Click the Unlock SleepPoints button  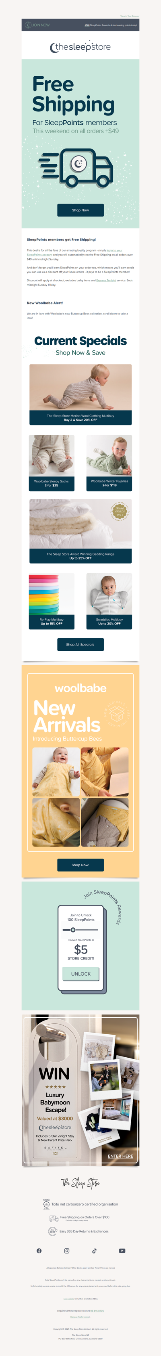[81, 974]
